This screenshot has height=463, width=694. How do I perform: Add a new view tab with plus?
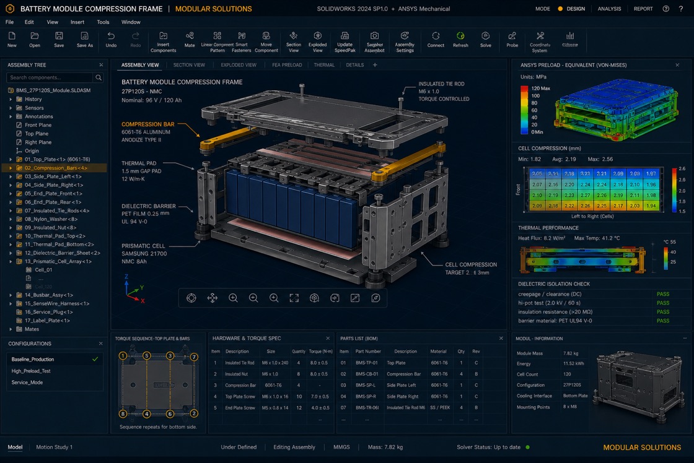(375, 65)
